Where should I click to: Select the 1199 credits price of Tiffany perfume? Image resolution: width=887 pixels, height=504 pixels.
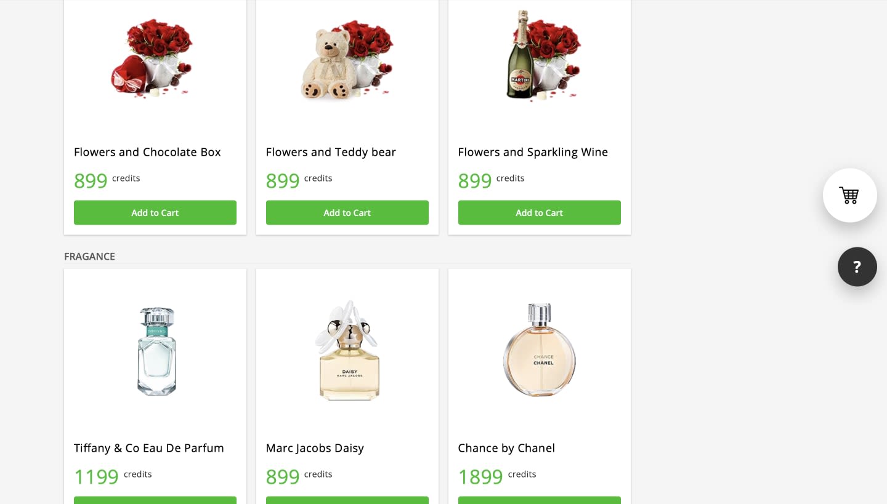tap(113, 476)
